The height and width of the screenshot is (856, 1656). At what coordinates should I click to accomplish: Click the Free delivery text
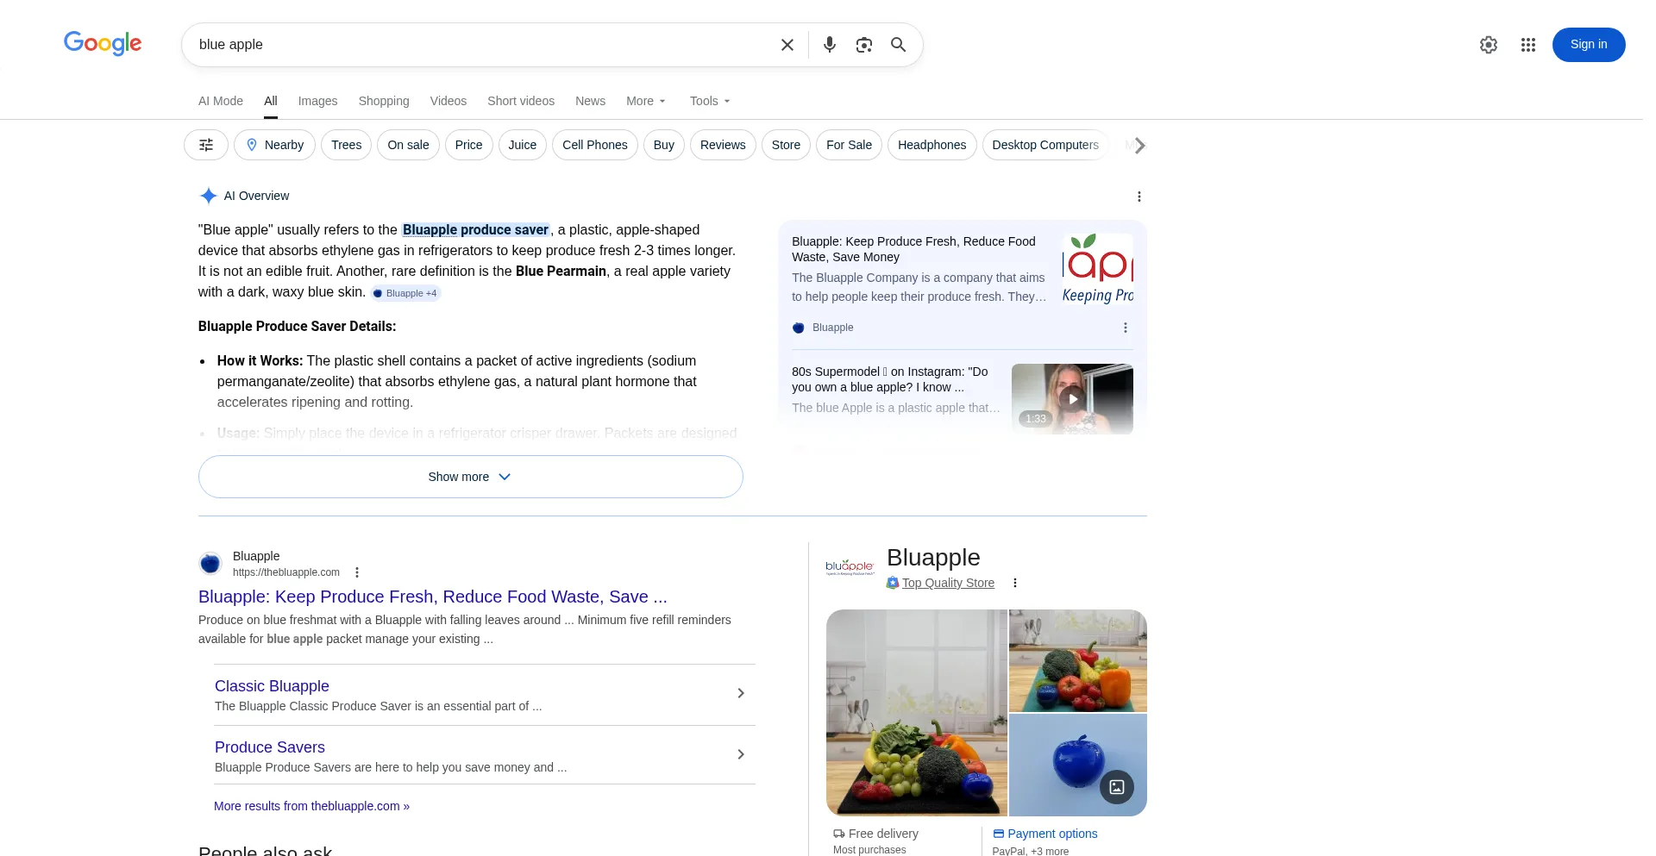click(883, 834)
